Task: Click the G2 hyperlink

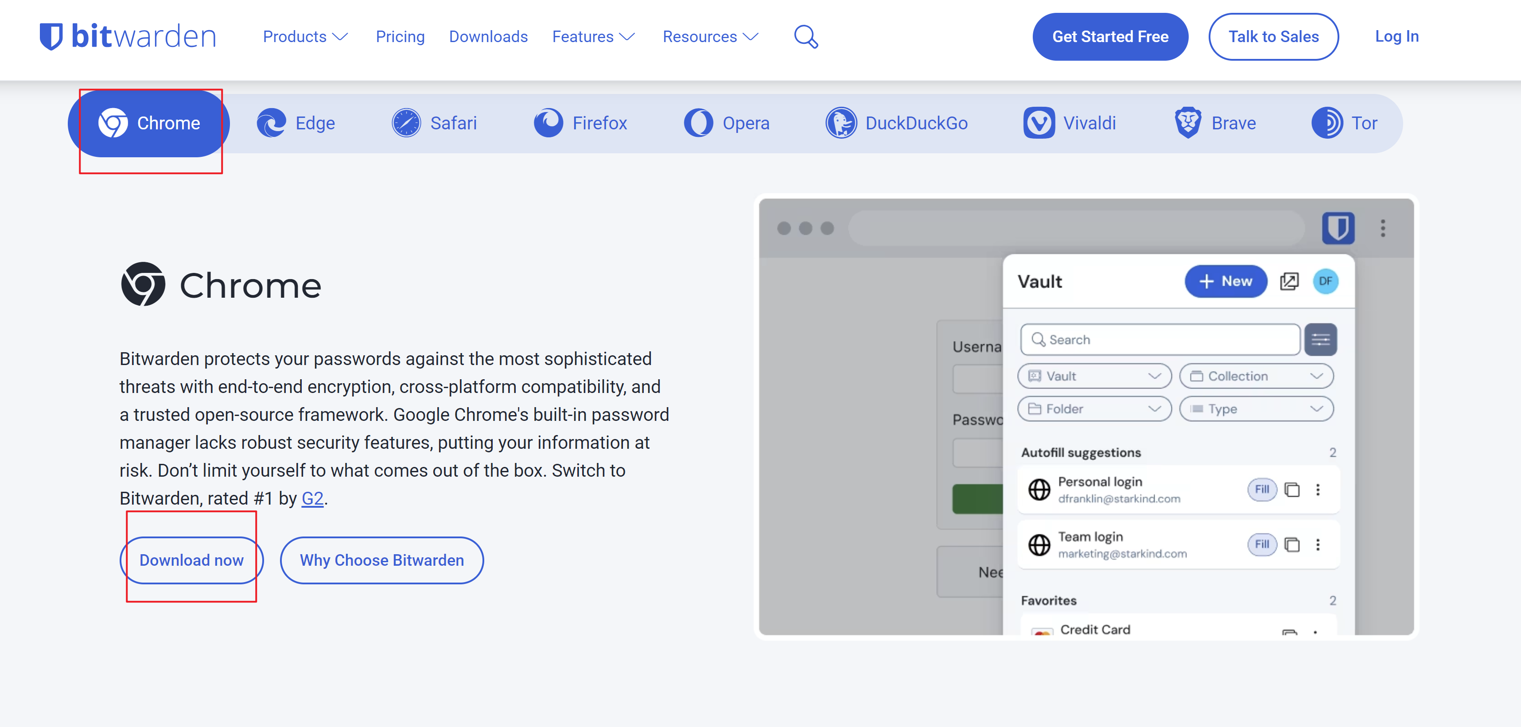Action: 312,498
